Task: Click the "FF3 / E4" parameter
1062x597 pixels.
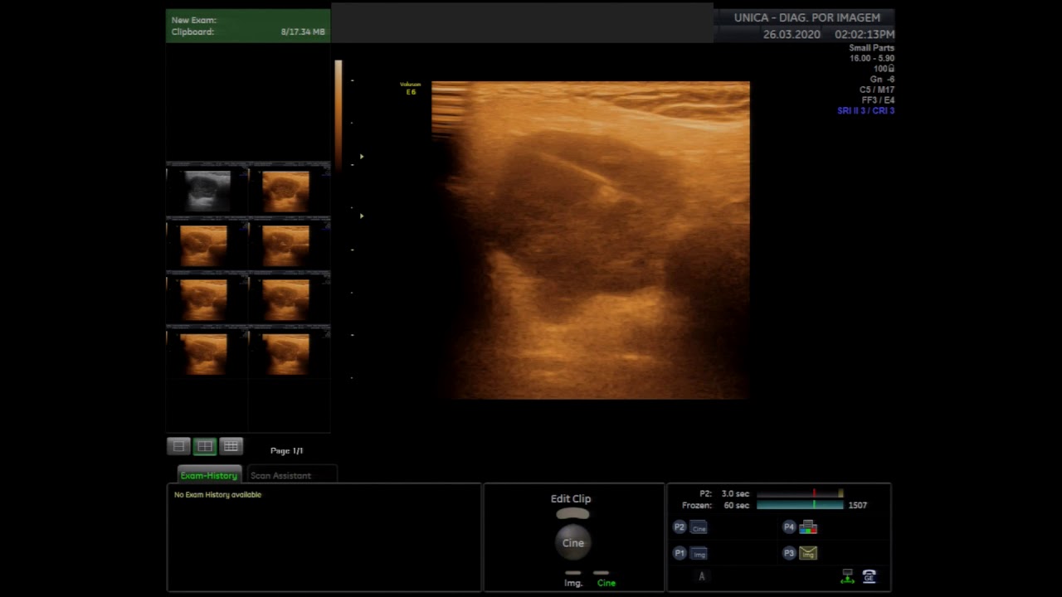Action: coord(878,100)
